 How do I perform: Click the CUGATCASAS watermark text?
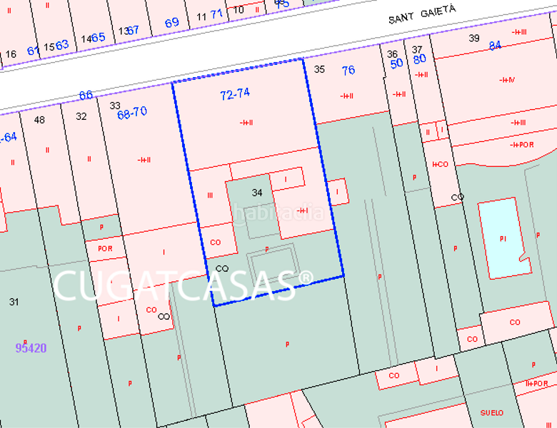[x=184, y=286]
